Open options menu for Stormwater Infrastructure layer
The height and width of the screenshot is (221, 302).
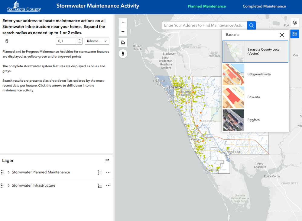pyautogui.click(x=109, y=186)
